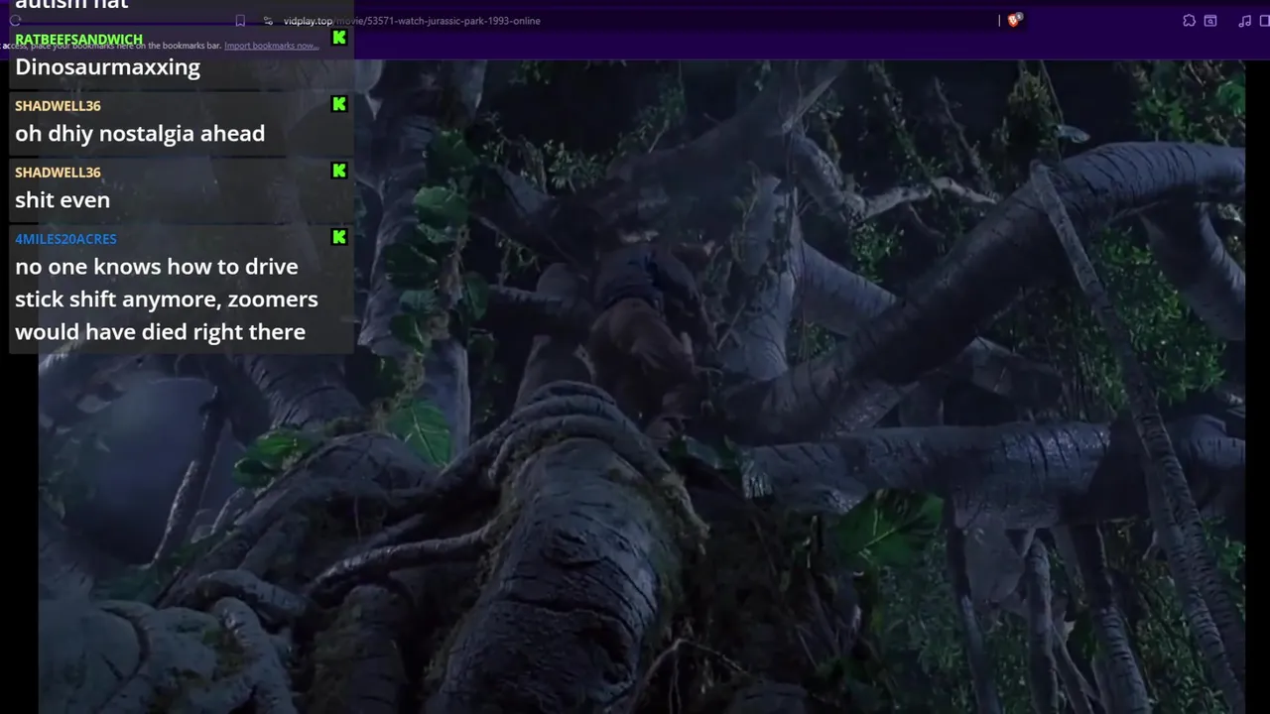Click the browser reload icon
1270x714 pixels.
[16, 21]
